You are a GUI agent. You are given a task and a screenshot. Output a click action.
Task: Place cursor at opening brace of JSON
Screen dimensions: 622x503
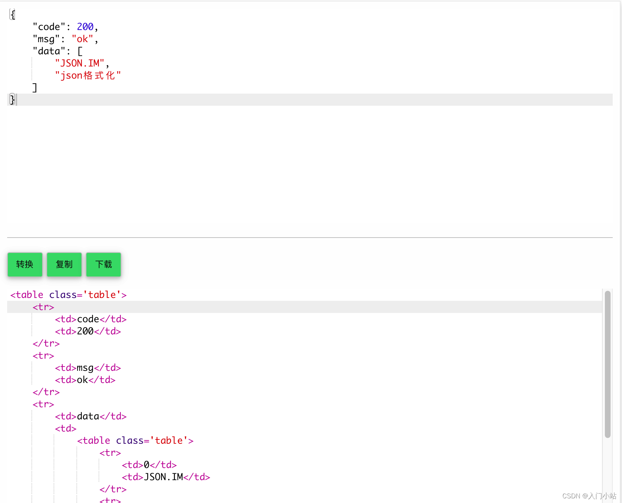12,15
